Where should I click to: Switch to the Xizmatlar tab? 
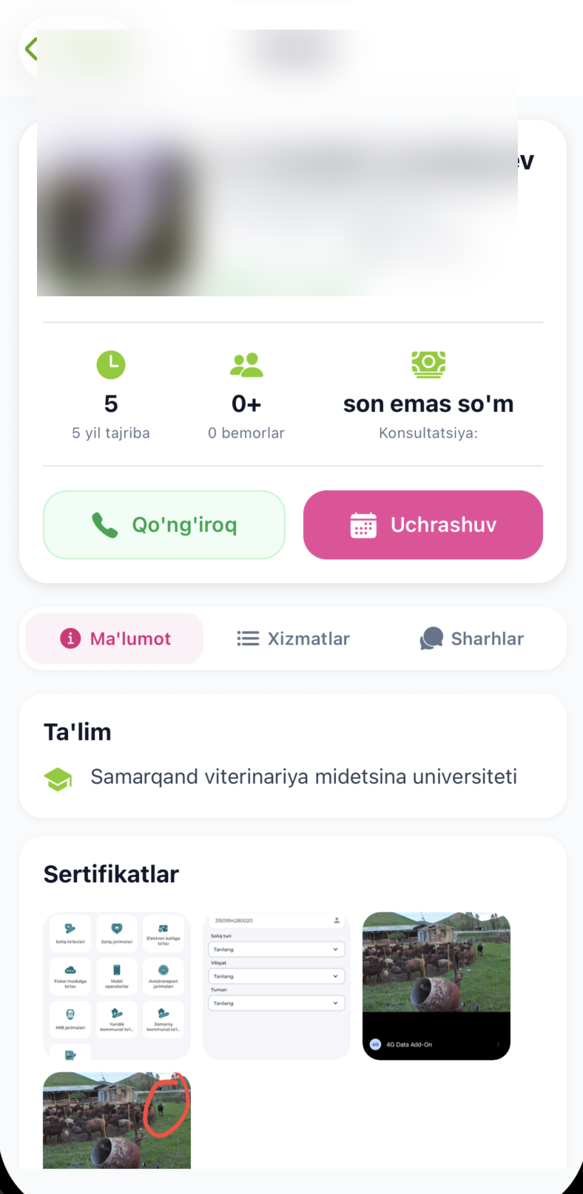click(293, 638)
